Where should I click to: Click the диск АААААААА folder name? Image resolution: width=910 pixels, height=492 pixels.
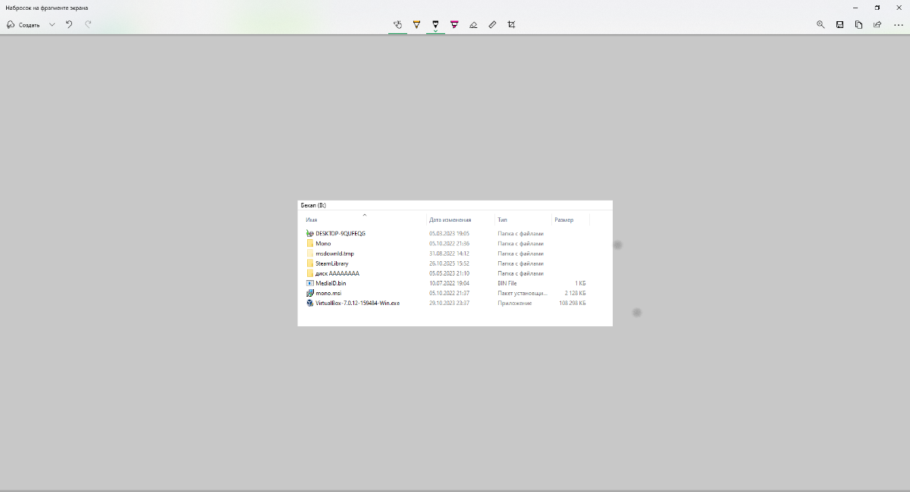(x=337, y=273)
